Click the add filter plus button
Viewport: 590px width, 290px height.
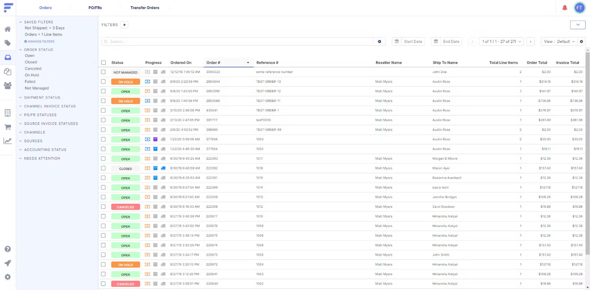tap(124, 25)
